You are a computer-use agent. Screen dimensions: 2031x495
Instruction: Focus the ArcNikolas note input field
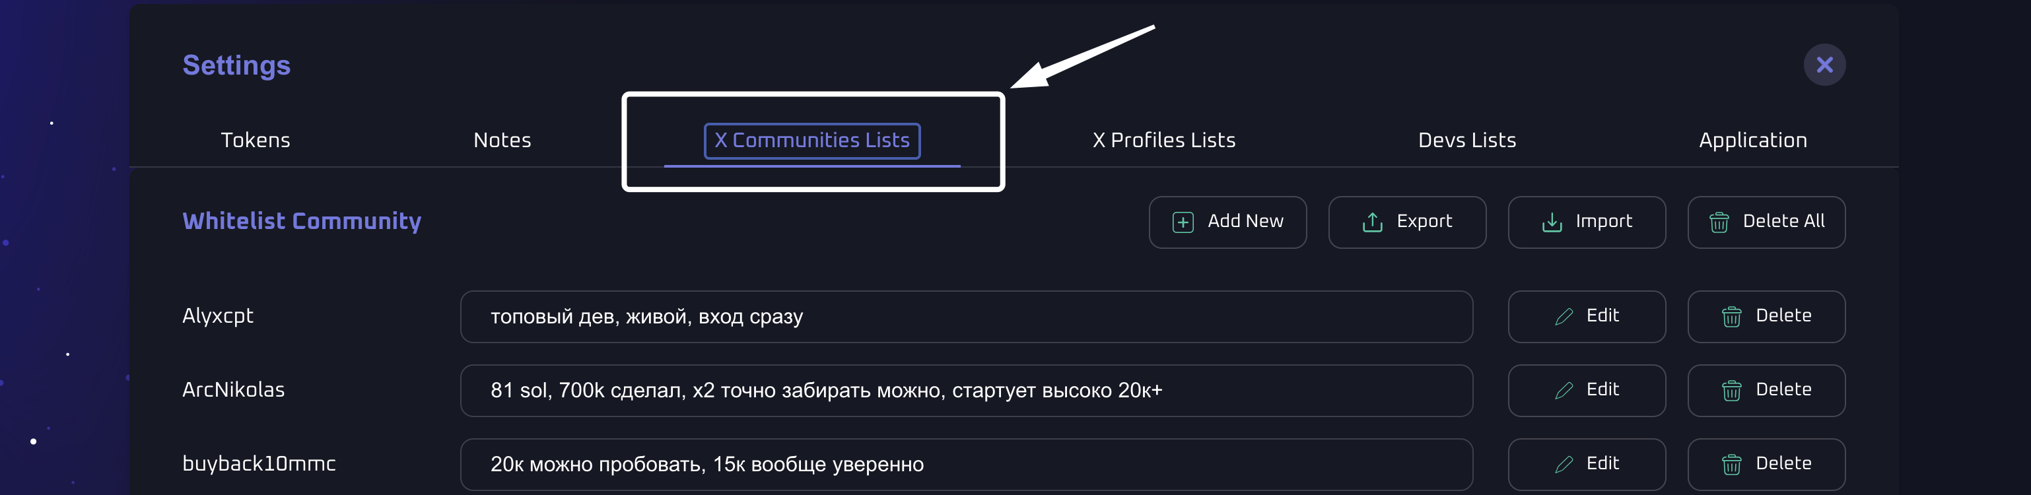966,391
